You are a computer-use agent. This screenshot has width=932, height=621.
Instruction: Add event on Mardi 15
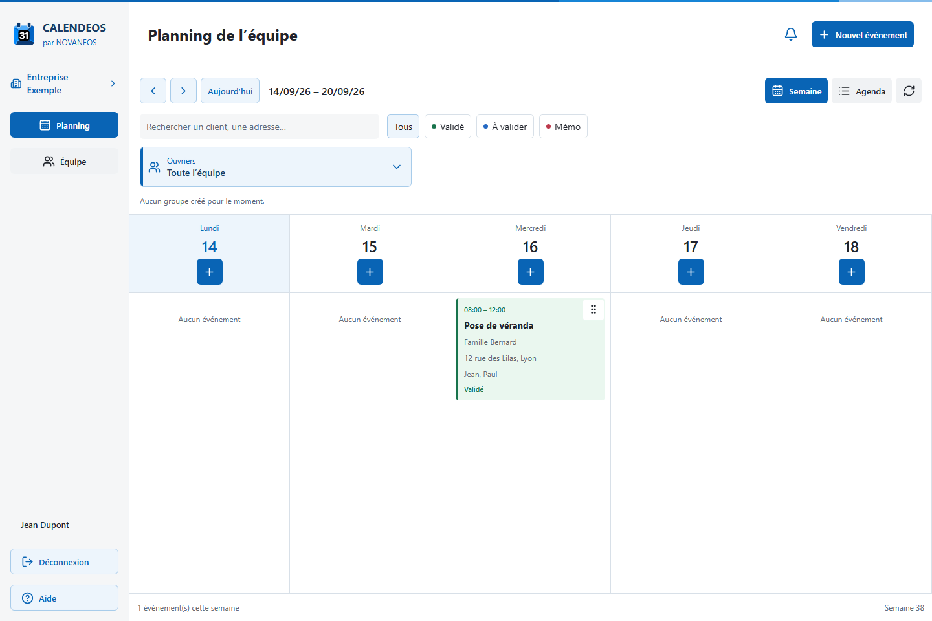370,272
